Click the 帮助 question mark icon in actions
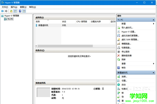Viewport: 157px width, 104px height. tap(119, 68)
